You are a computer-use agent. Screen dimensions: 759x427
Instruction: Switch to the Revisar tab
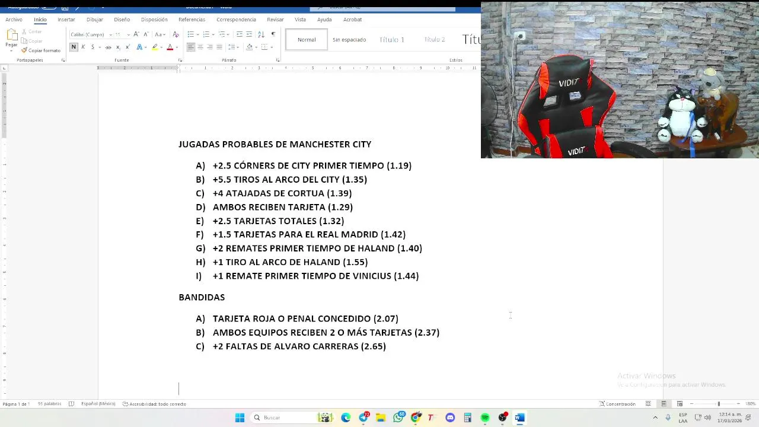point(275,20)
